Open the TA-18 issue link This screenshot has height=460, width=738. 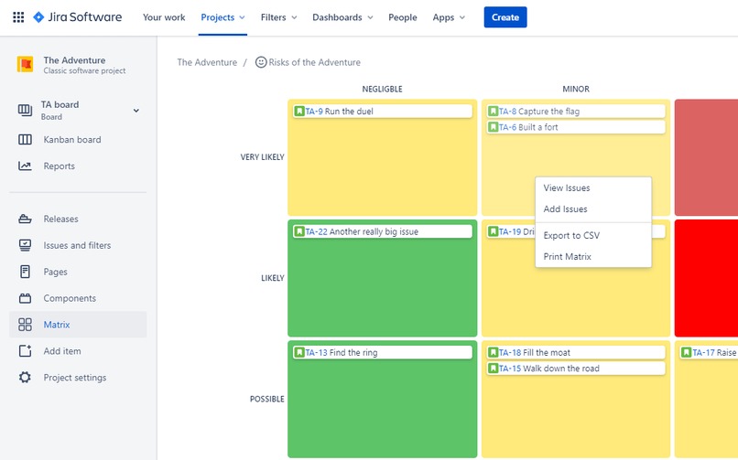pyautogui.click(x=510, y=352)
